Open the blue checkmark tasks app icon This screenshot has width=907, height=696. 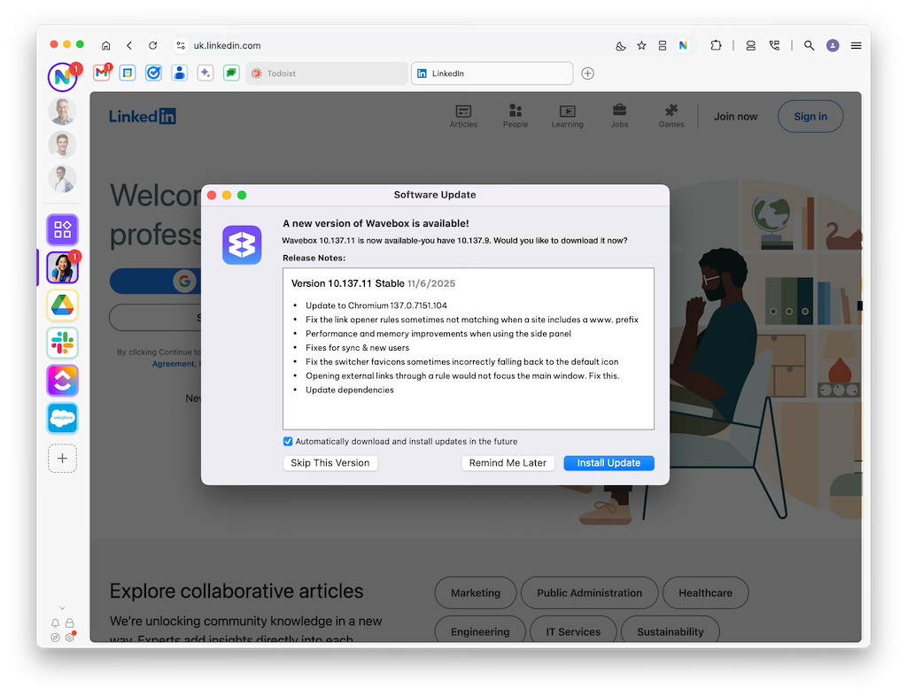coord(153,73)
